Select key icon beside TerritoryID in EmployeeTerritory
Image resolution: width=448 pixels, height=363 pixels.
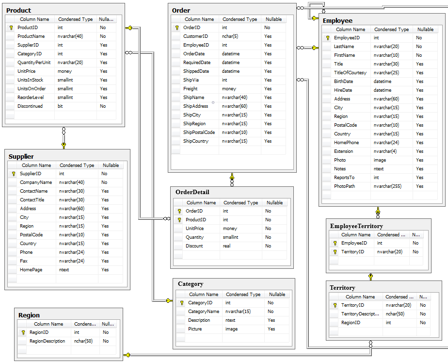pyautogui.click(x=335, y=252)
